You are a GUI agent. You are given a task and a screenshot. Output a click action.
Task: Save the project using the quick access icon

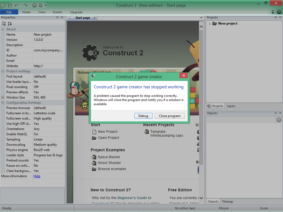point(11,5)
